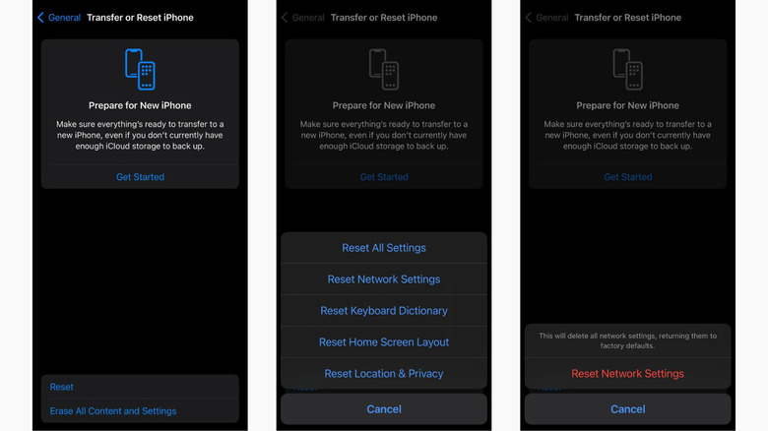Choose Reset Keyboard Dictionary
Screen dimensions: 768x431
(x=384, y=311)
